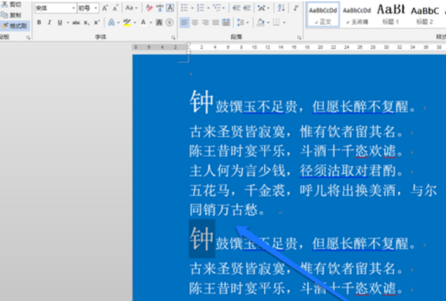Click the first-line indent marker on the ruler
The width and height of the screenshot is (446, 301).
click(188, 45)
